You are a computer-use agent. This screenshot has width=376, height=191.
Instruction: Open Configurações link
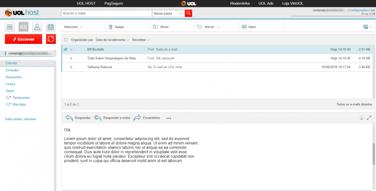click(x=358, y=10)
